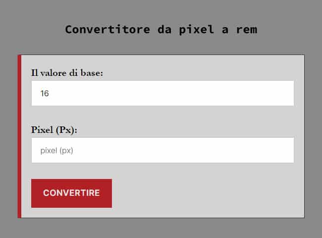Click the 'pixel (px)' placeholder text
This screenshot has height=238, width=322.
pos(56,150)
